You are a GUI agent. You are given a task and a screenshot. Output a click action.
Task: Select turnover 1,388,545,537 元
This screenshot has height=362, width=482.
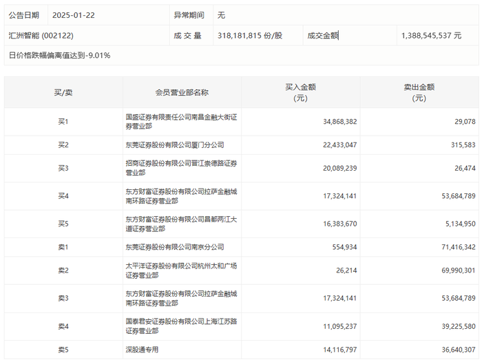(x=431, y=36)
